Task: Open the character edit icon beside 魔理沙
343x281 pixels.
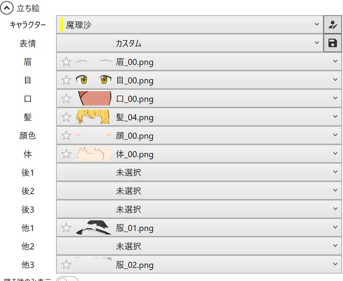Action: (332, 25)
